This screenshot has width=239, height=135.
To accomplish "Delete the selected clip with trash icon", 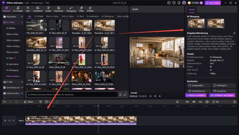I will pos(16,102).
